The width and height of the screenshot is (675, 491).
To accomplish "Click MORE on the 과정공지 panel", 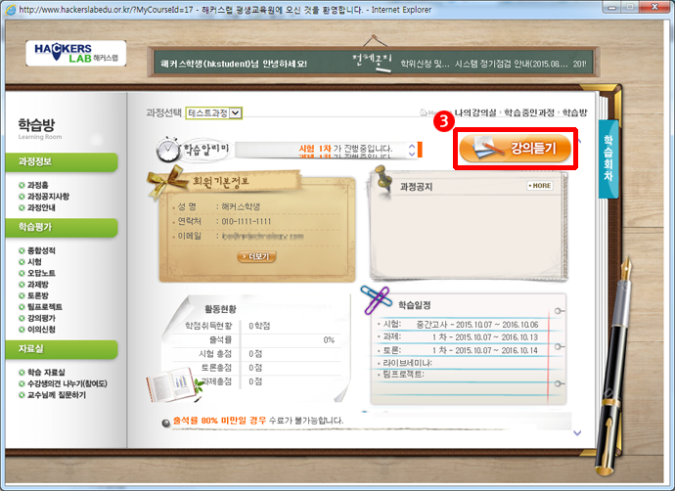I will pyautogui.click(x=539, y=185).
